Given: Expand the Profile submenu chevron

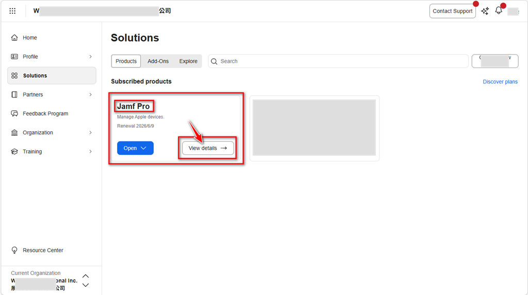Looking at the screenshot, I should [90, 57].
